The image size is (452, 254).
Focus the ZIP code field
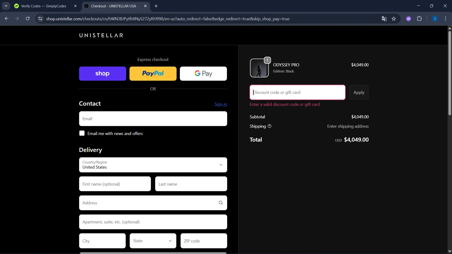tap(204, 241)
